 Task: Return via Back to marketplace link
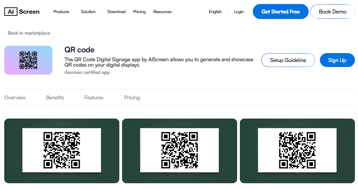coord(29,33)
